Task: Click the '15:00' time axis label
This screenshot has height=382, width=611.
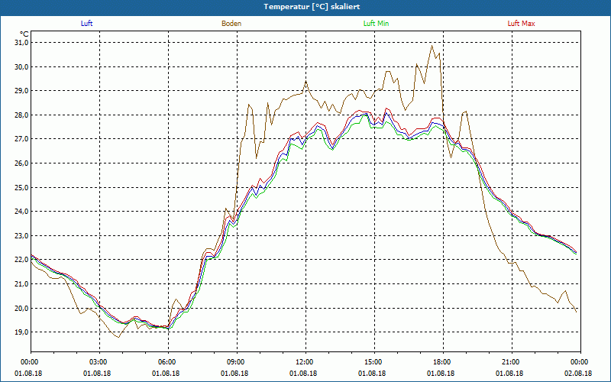Action: coord(374,362)
